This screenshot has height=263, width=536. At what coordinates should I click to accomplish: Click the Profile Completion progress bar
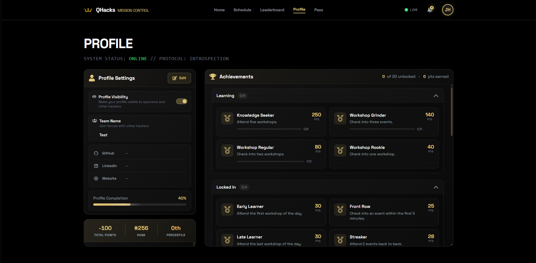[x=139, y=205]
